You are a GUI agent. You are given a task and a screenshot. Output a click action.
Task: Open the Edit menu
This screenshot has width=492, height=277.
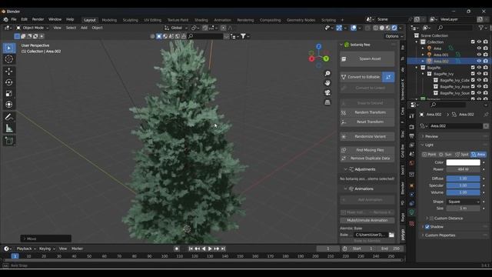pyautogui.click(x=24, y=19)
